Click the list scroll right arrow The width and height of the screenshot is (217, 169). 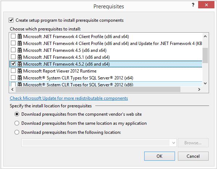click(199, 89)
